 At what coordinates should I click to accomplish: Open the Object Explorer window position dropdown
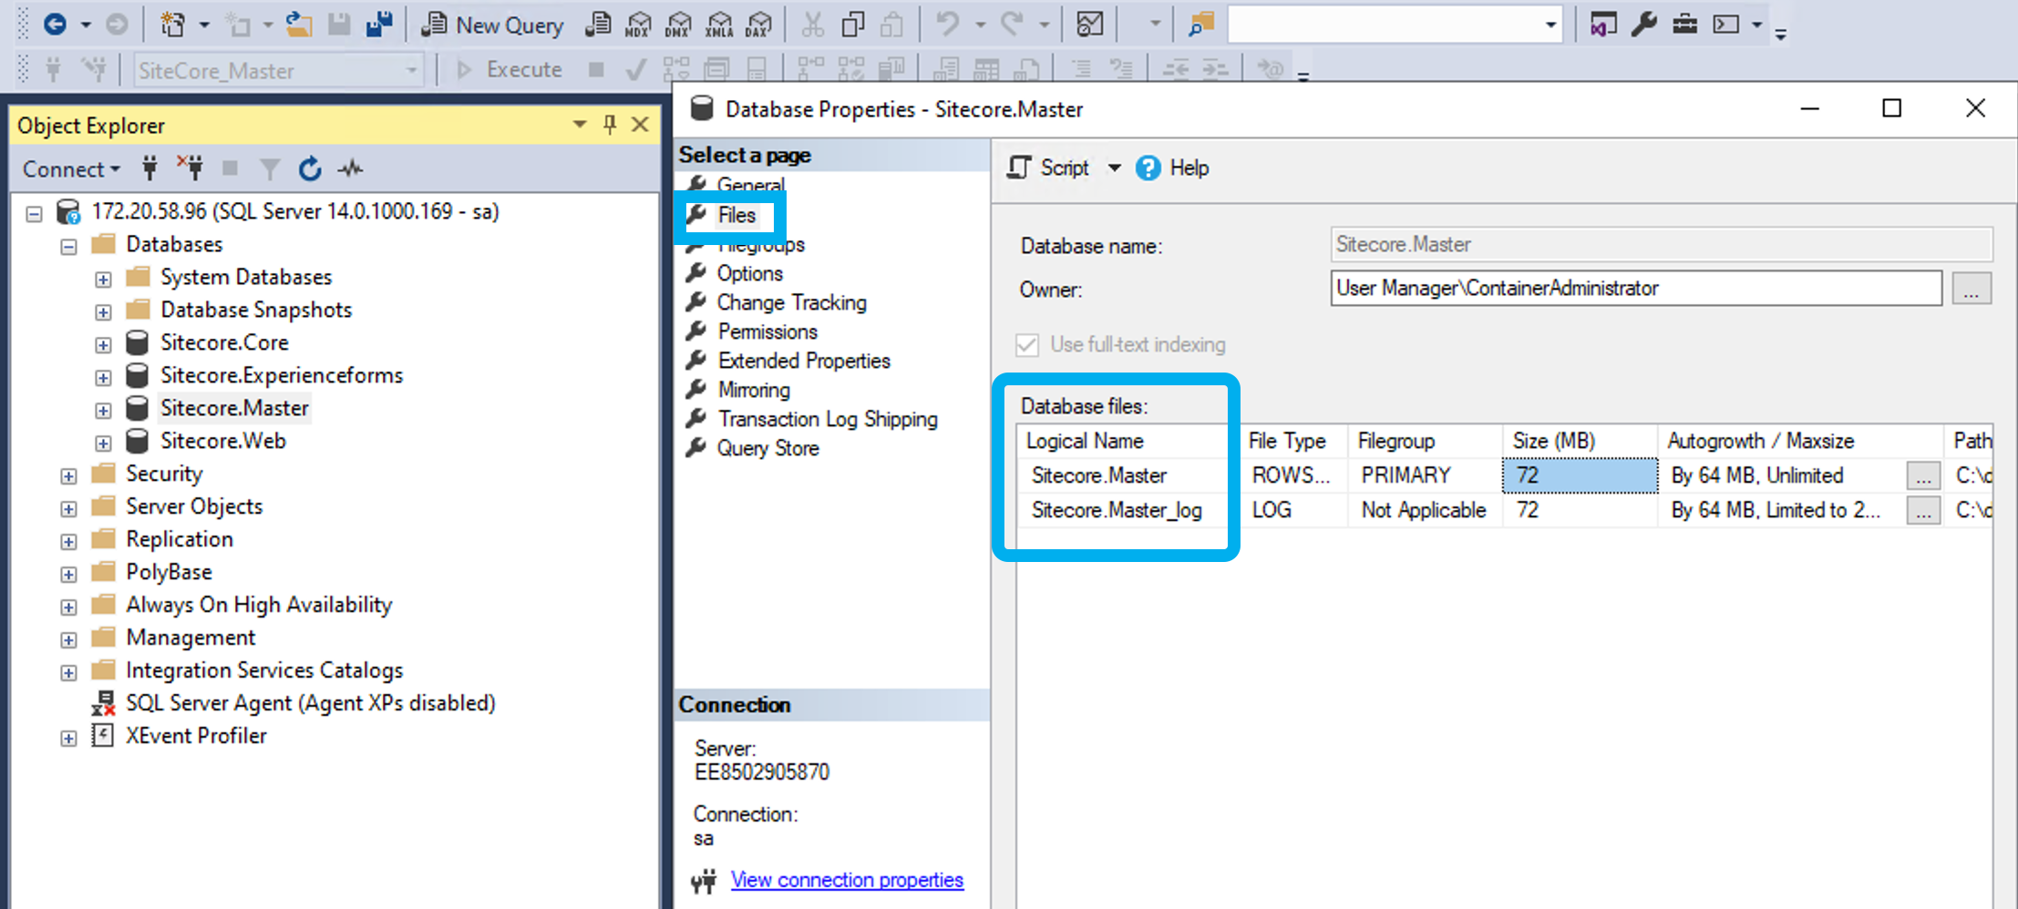(x=580, y=124)
